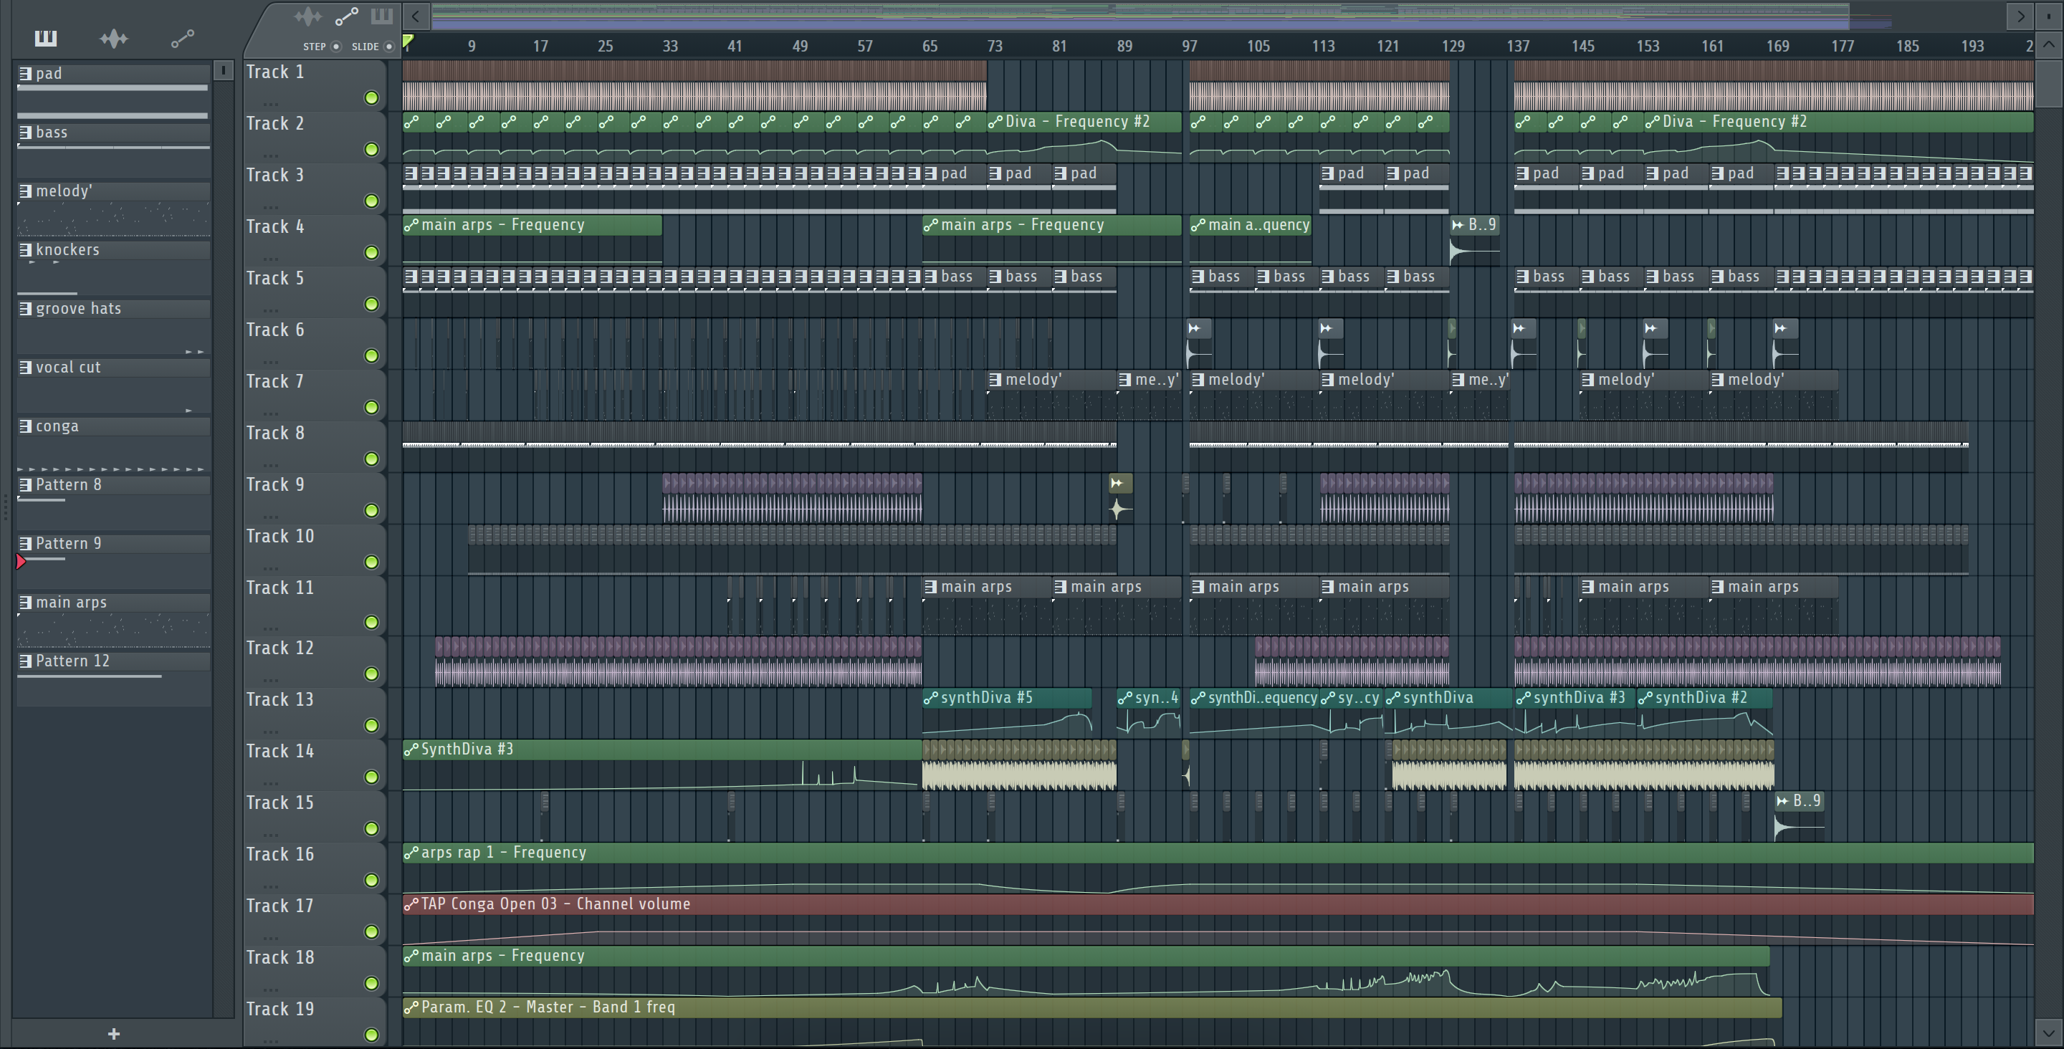Open clip menu of SynthDiva #3 automation clip
The image size is (2064, 1049).
[x=411, y=749]
